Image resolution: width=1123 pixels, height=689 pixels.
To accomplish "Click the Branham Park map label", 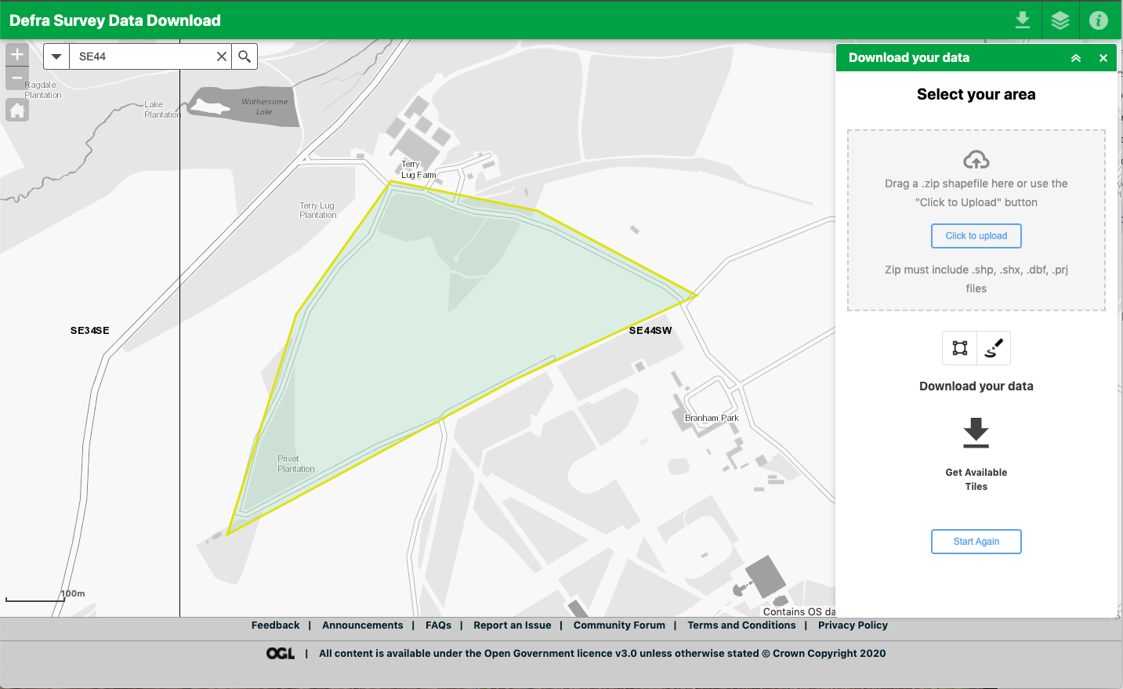I will 712,419.
